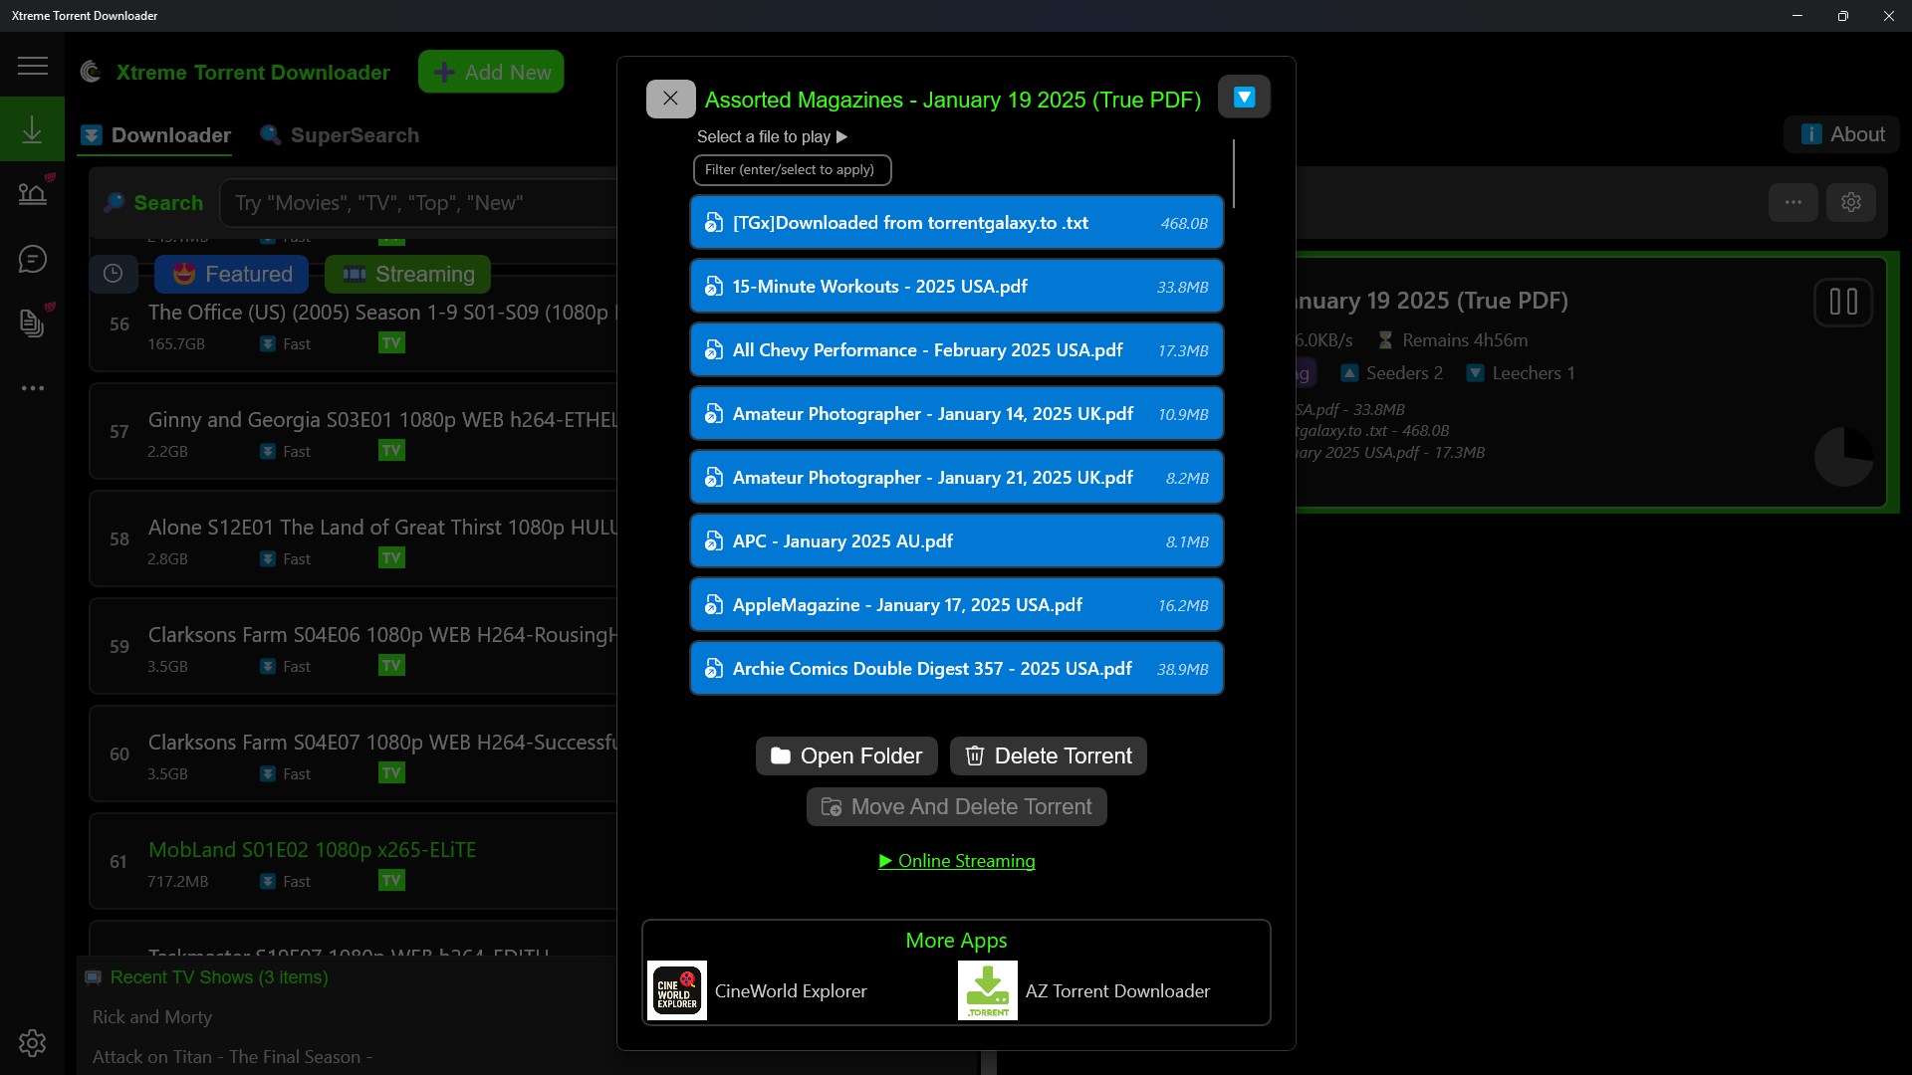Open CineWorld Explorer app thumbnail
Viewport: 1912px width, 1075px height.
click(677, 990)
